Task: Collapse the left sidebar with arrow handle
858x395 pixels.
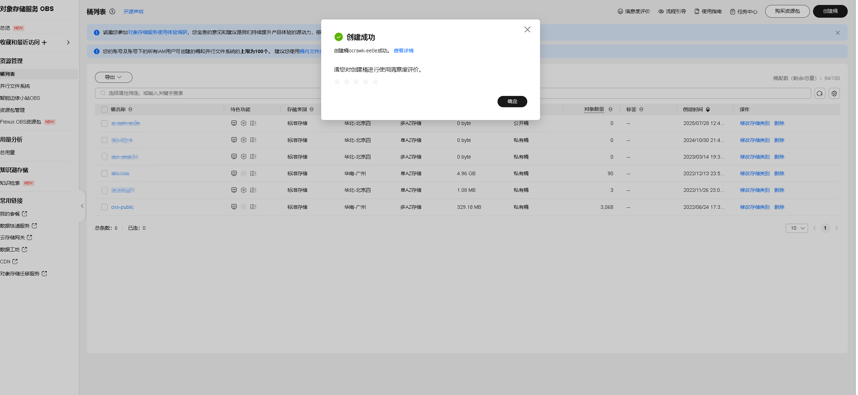Action: click(82, 206)
